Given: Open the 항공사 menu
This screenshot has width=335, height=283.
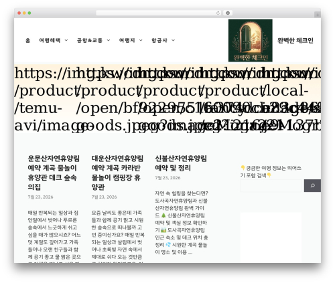Looking at the screenshot, I should click(159, 40).
